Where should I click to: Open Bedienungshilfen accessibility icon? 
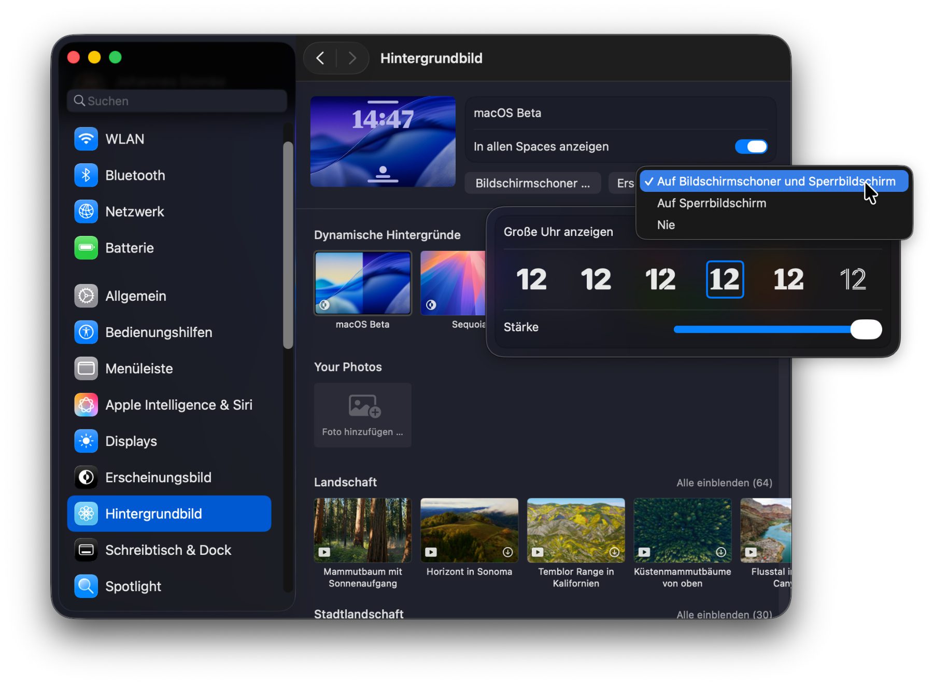pos(86,332)
